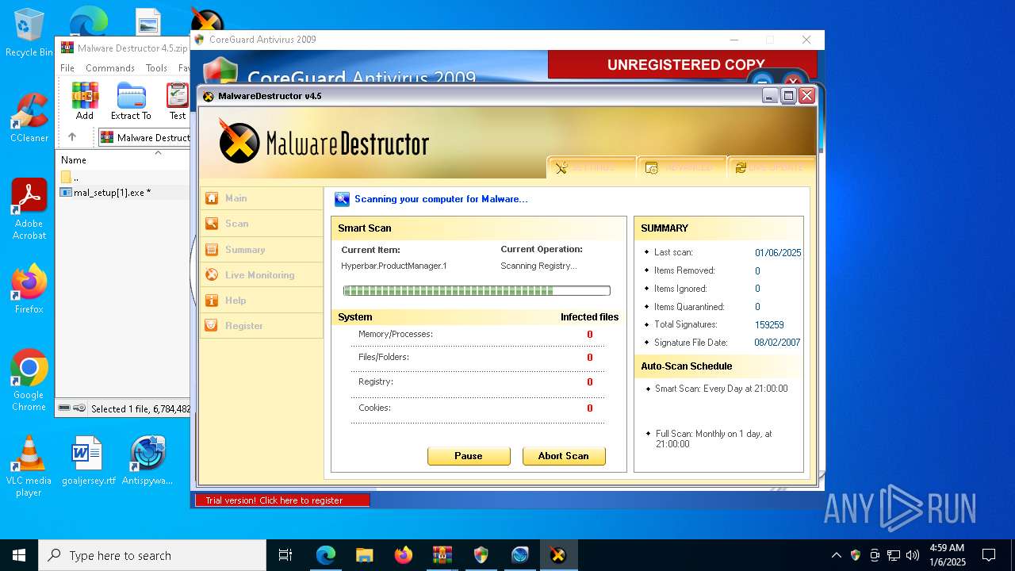The image size is (1015, 571).
Task: Click the Cookies infected files row
Action: click(x=478, y=408)
